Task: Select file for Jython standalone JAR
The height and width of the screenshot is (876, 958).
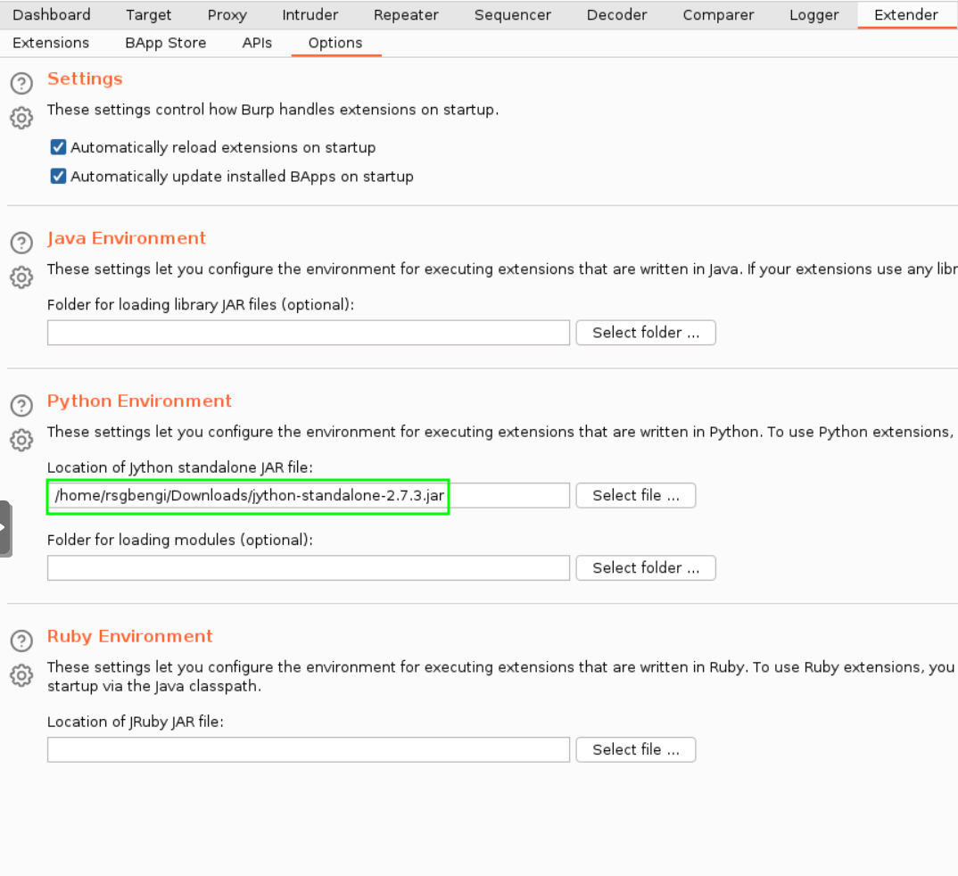Action: (635, 496)
